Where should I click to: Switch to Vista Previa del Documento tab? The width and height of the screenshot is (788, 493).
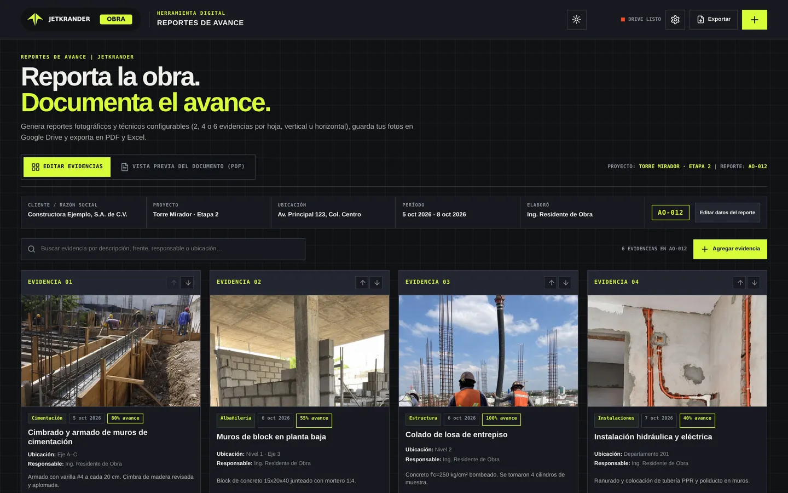[183, 167]
